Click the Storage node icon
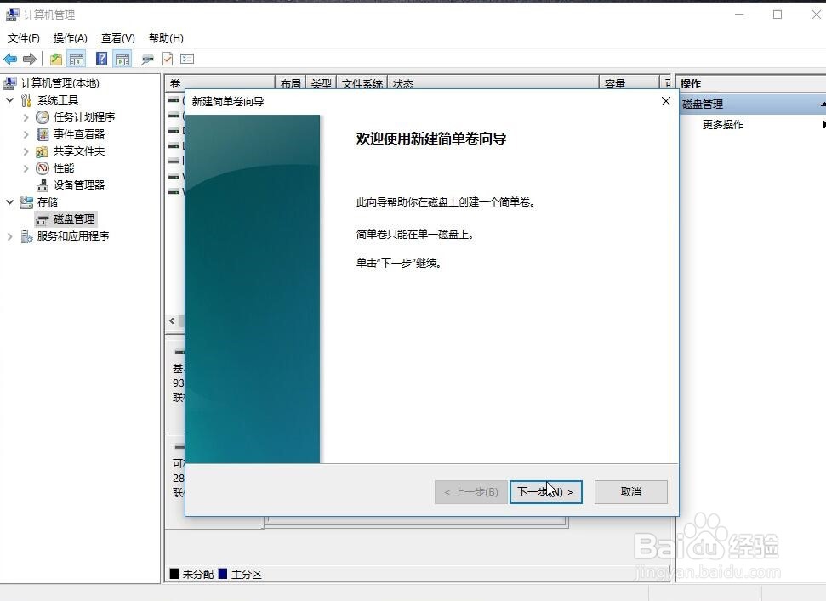 26,202
